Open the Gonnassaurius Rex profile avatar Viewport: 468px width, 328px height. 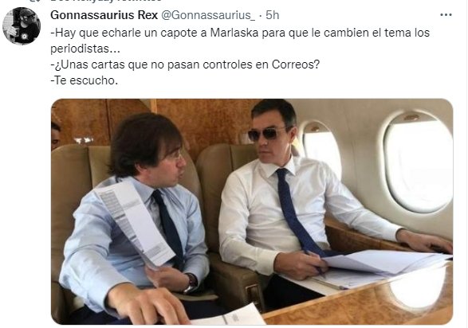point(22,26)
